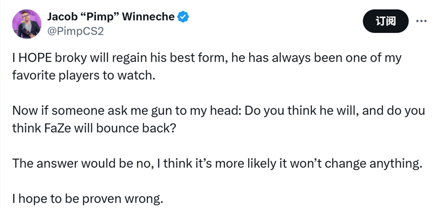Open the three-dot more options menu

click(x=421, y=21)
